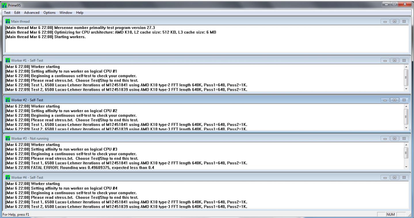Click the Test 2 line in Worker #4
Viewport: 414px width, 218px height.
(x=126, y=207)
